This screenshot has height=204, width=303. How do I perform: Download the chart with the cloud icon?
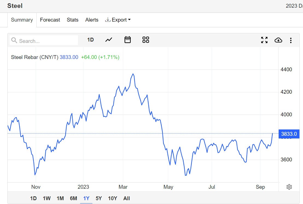point(278,40)
